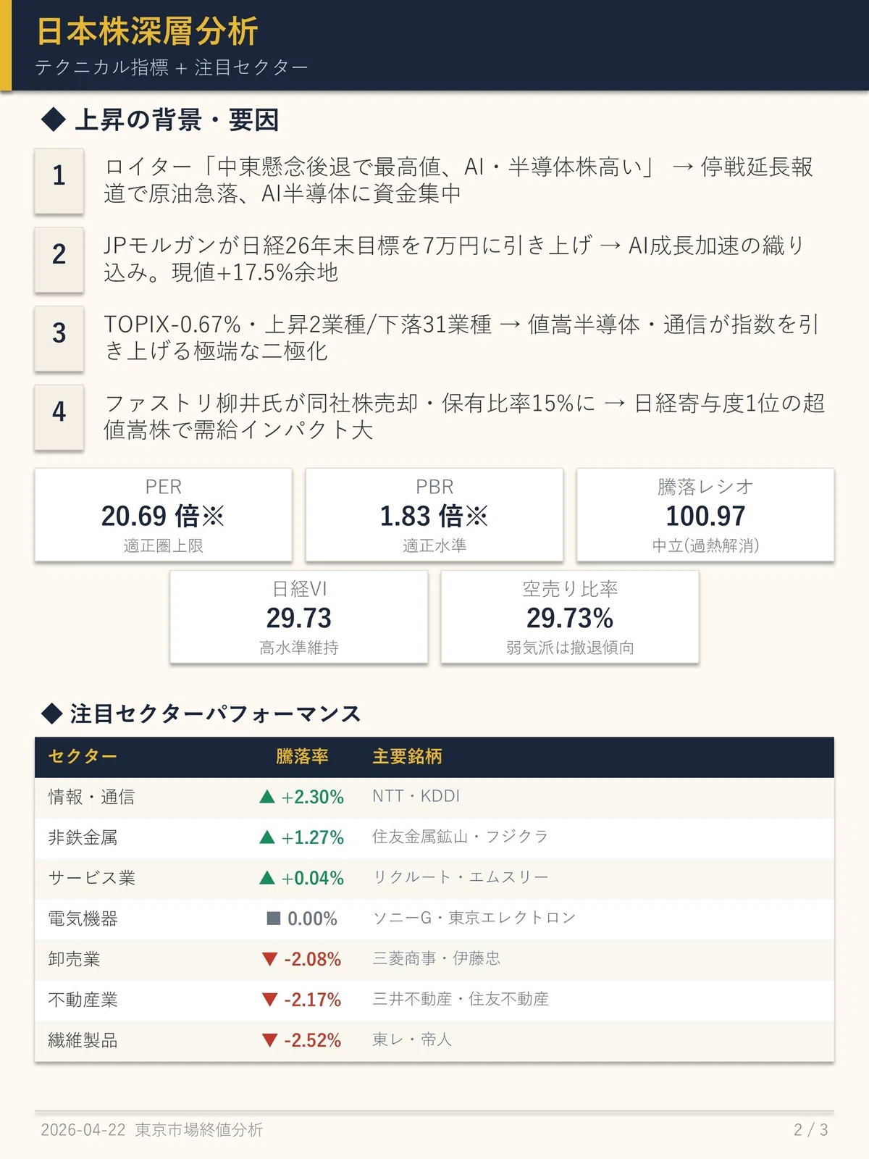The image size is (869, 1159).
Task: Click the diamond icon beside 注目セクターパフォーマンス
Action: click(x=52, y=714)
